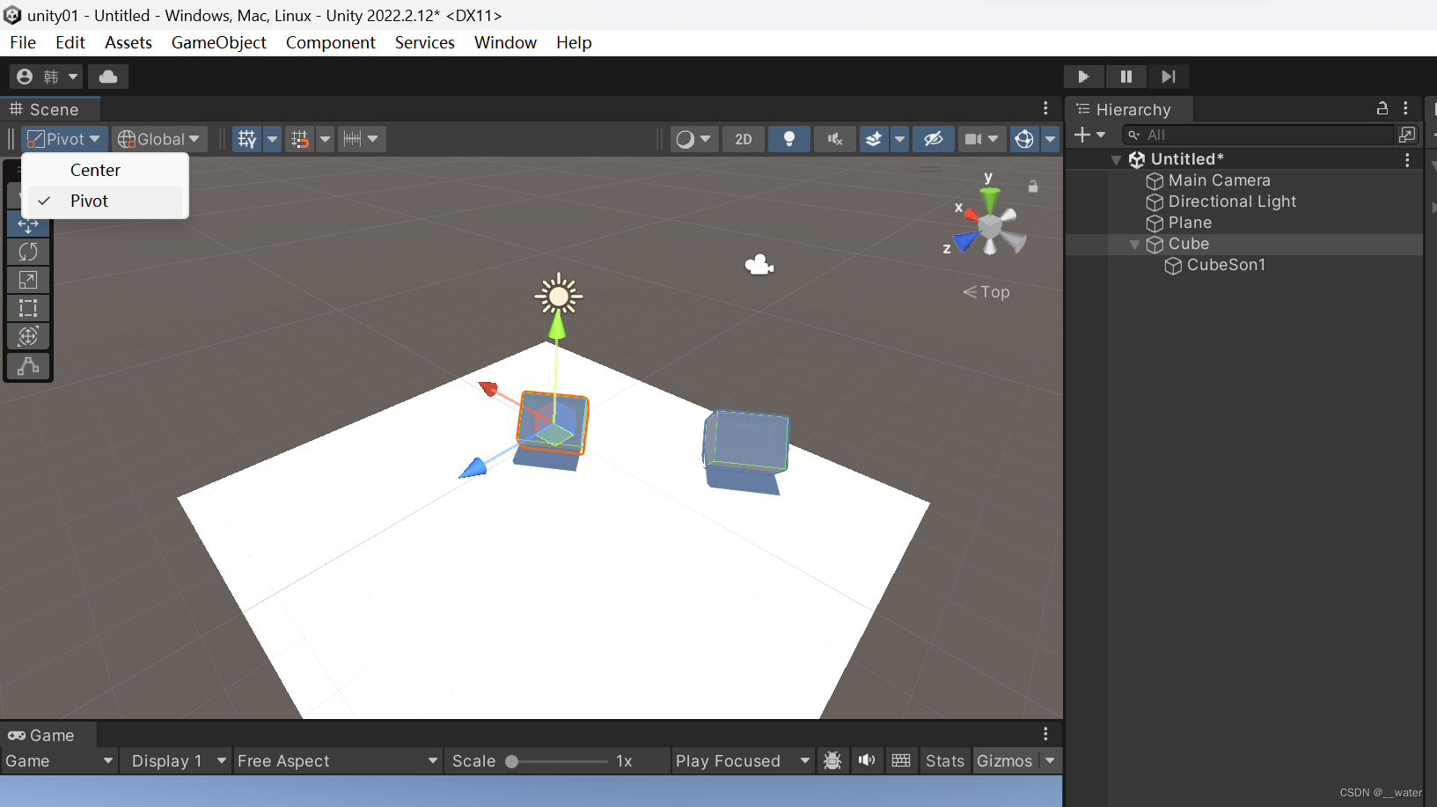Select Center in the pivot menu
The width and height of the screenshot is (1437, 807).
pyautogui.click(x=95, y=170)
